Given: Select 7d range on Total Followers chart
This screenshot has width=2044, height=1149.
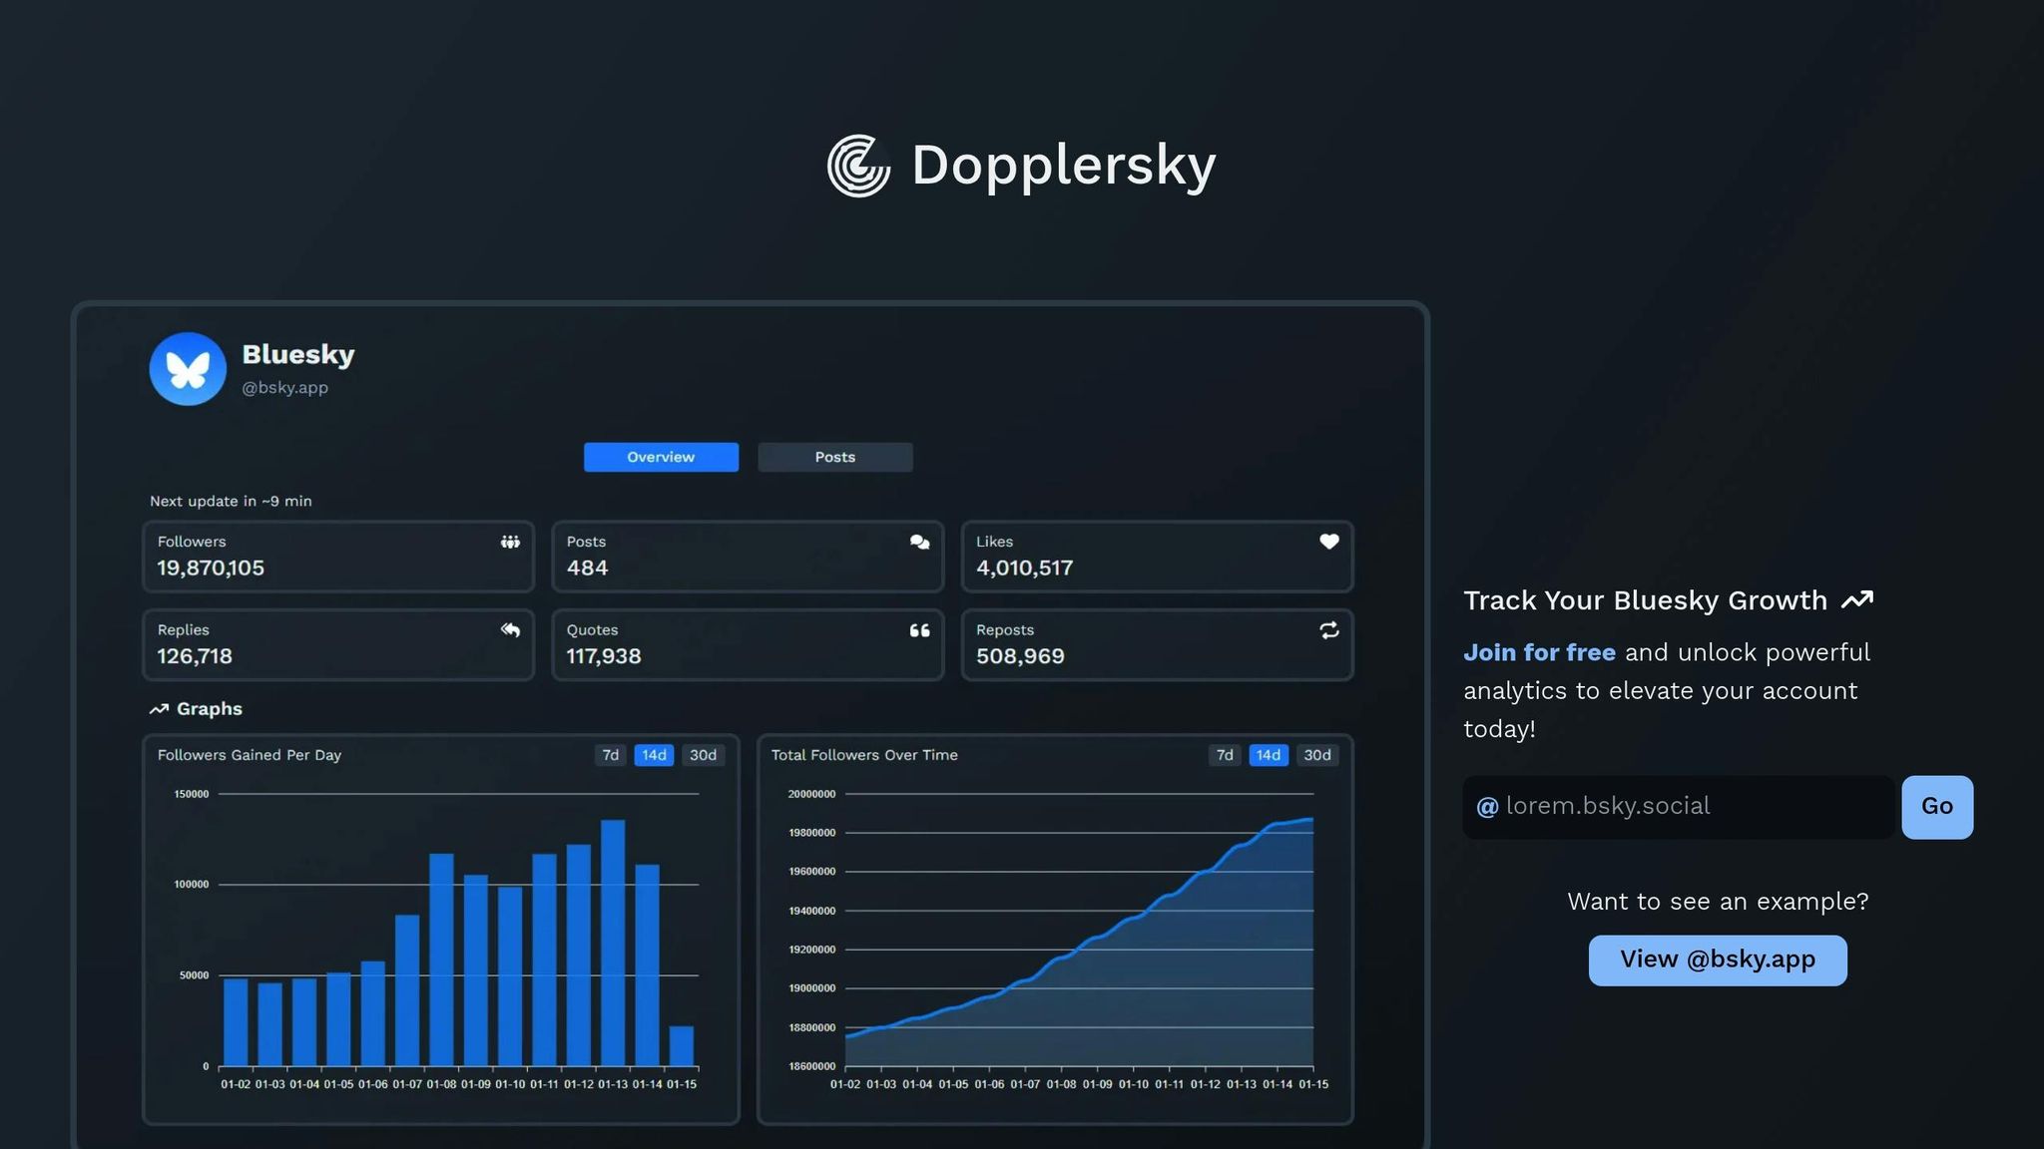Looking at the screenshot, I should (1225, 755).
